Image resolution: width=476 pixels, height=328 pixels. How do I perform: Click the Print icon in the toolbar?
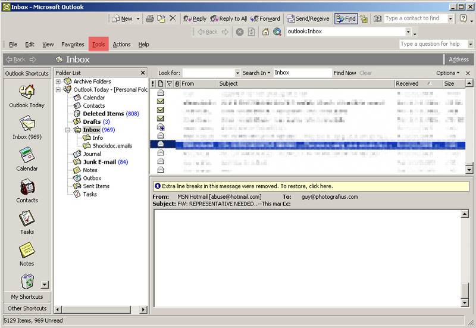coord(150,18)
